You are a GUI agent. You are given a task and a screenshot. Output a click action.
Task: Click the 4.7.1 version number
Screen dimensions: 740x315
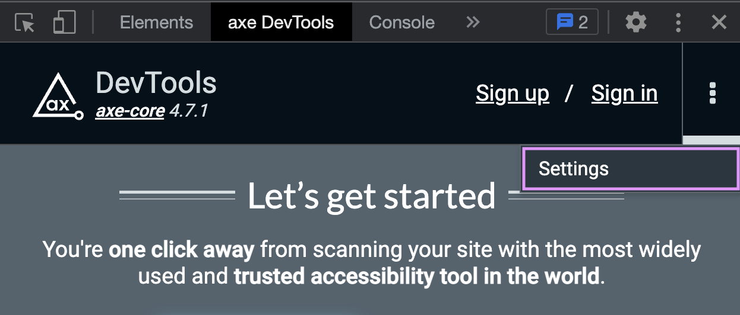(x=188, y=111)
